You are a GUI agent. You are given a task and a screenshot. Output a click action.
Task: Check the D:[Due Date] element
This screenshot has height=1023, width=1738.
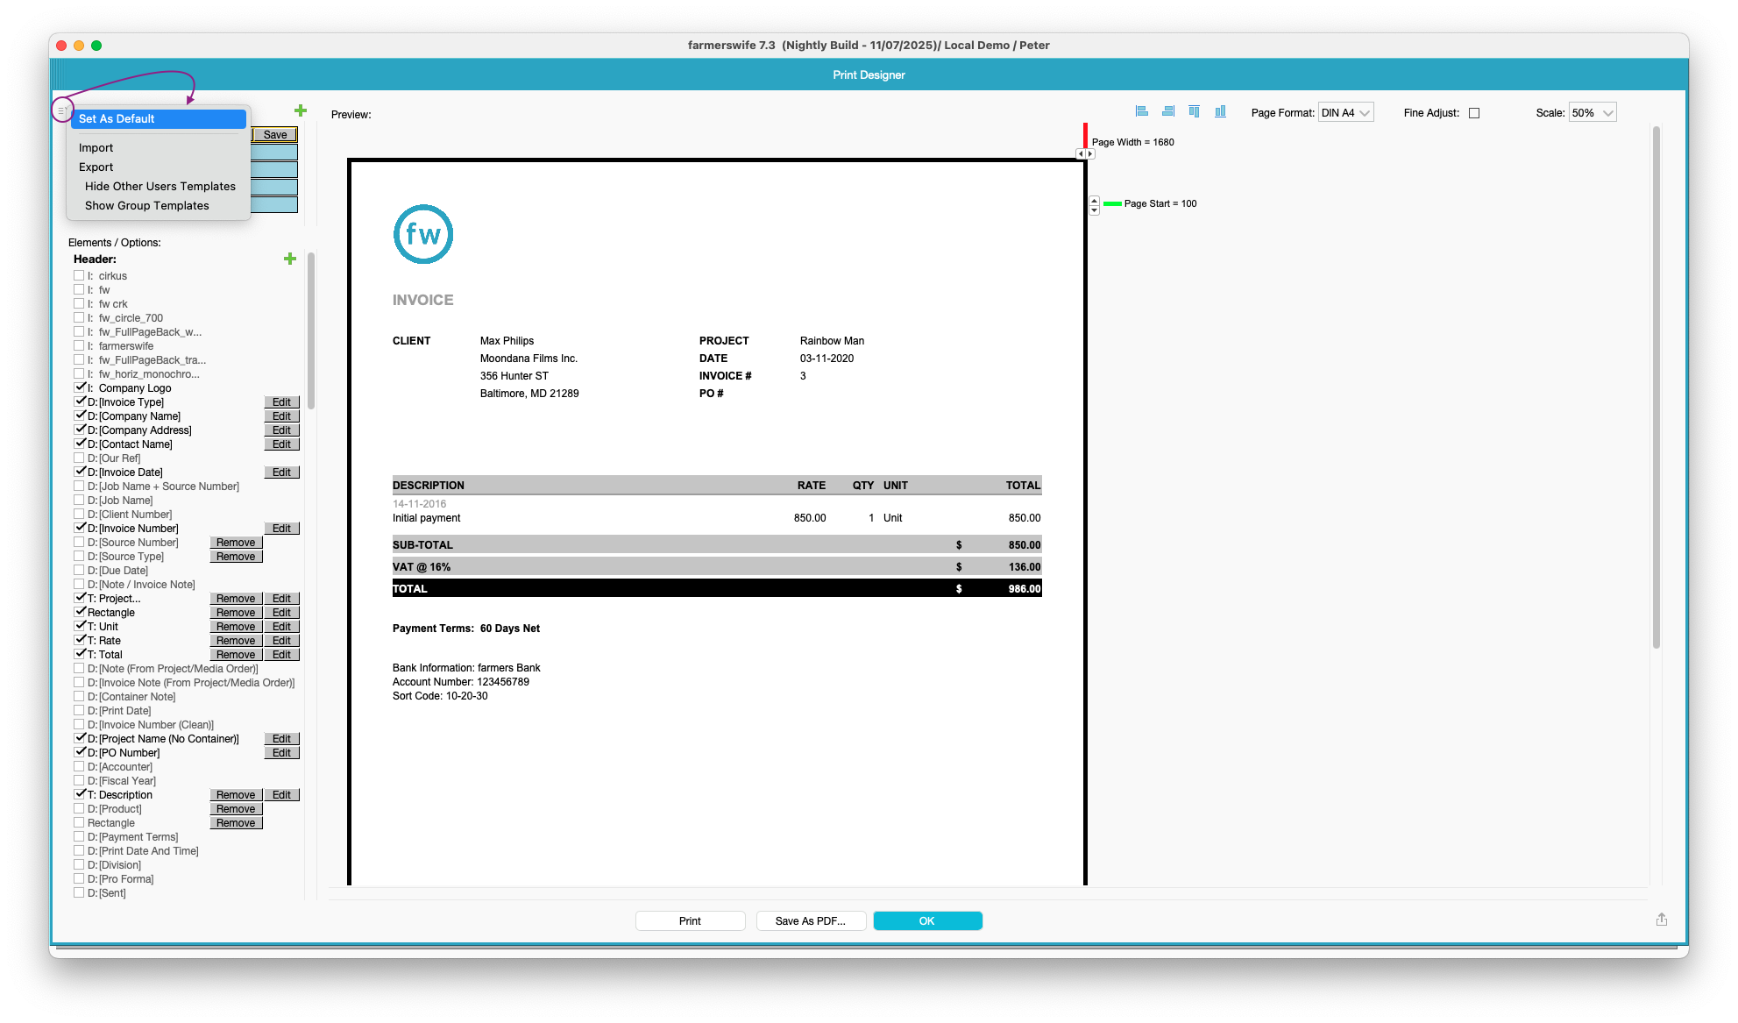pyautogui.click(x=80, y=570)
